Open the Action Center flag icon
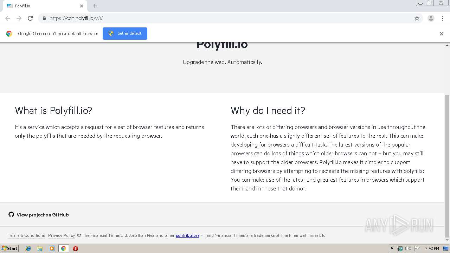 [416, 248]
